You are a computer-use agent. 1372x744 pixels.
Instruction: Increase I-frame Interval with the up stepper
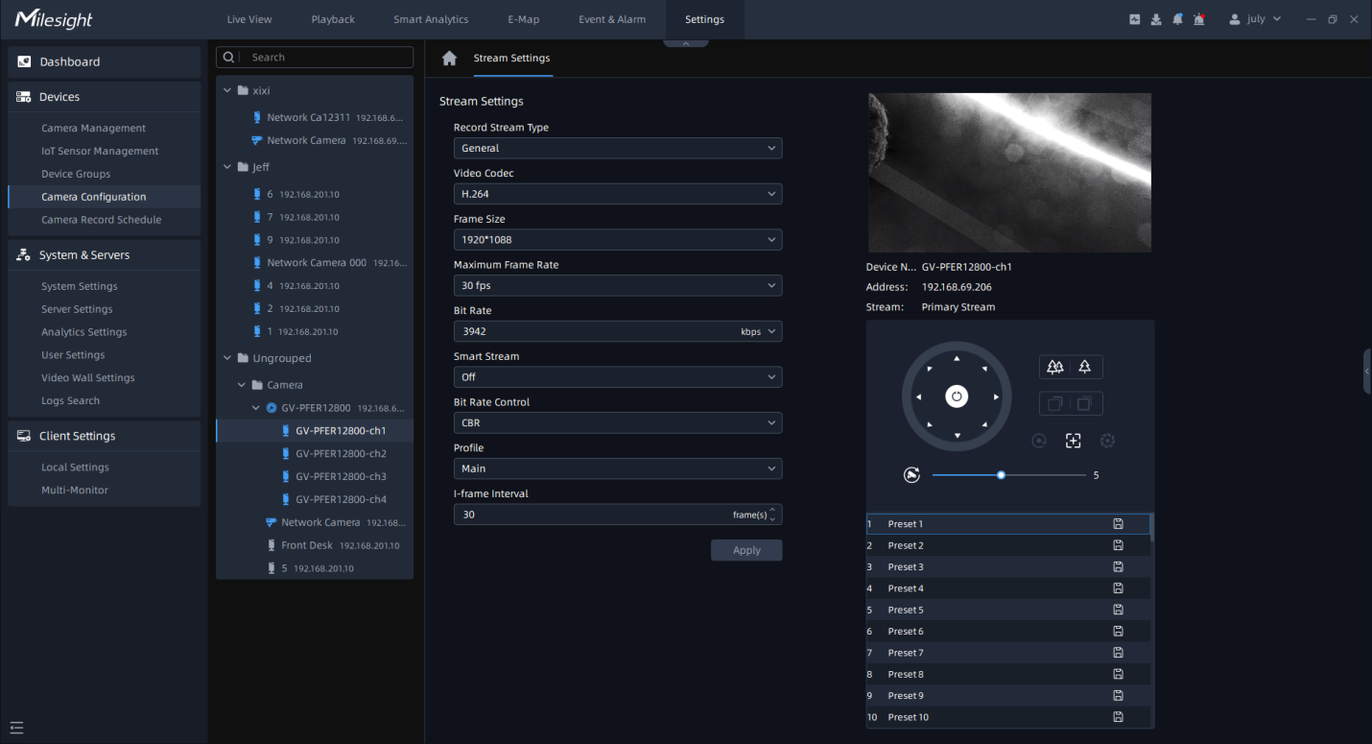pyautogui.click(x=773, y=510)
